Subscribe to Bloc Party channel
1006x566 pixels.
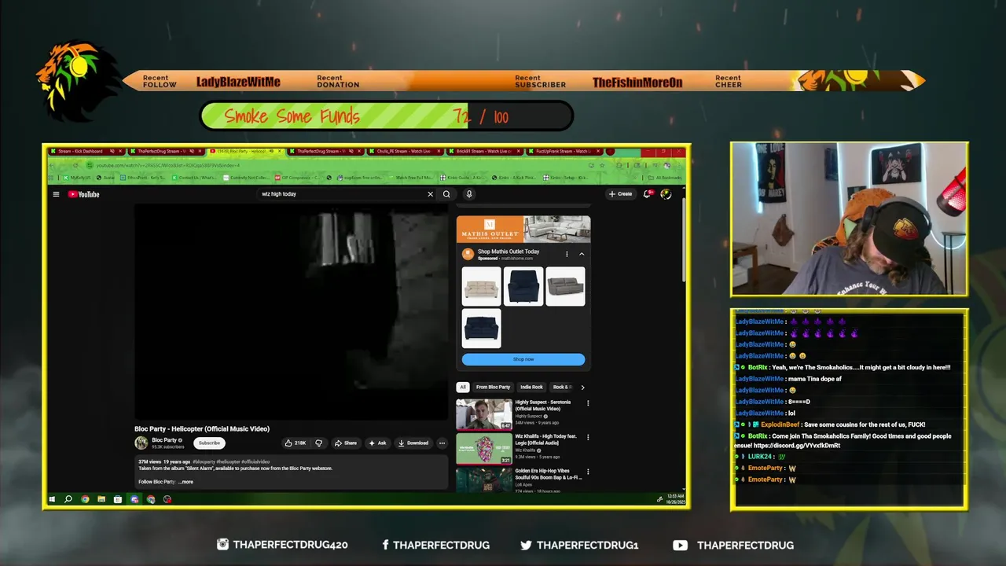point(209,443)
